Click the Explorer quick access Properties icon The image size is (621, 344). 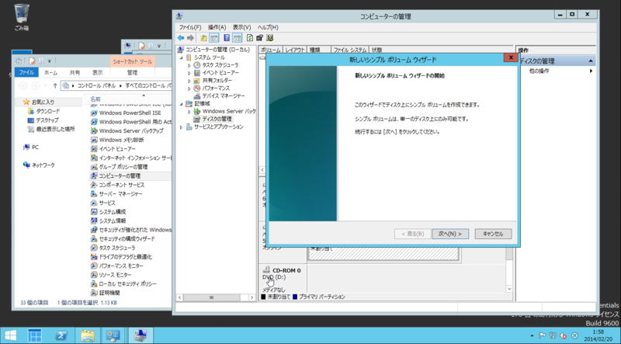pos(32,61)
